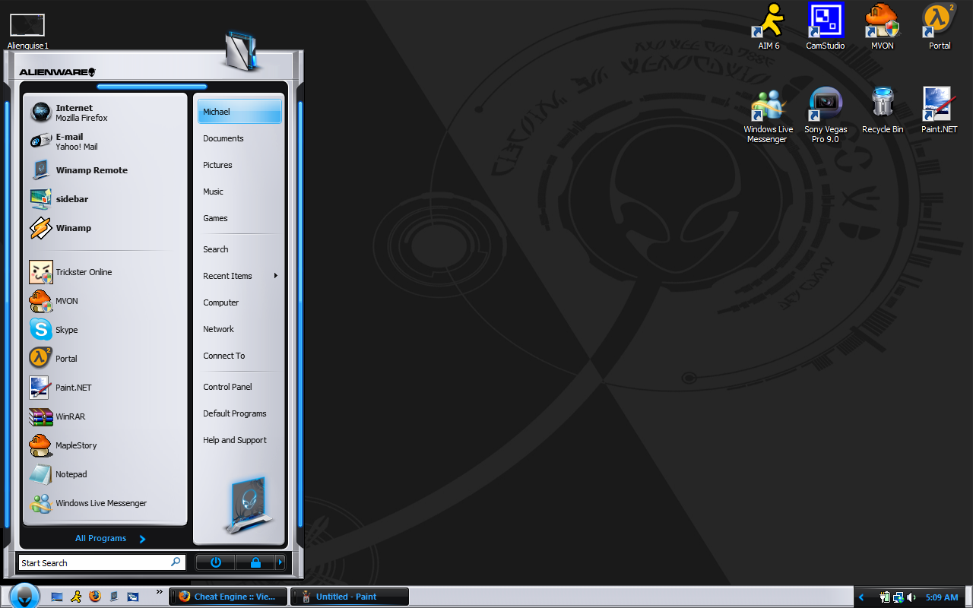Screen dimensions: 973x608
Task: Click the blue loading bar above the menu
Action: pos(151,85)
